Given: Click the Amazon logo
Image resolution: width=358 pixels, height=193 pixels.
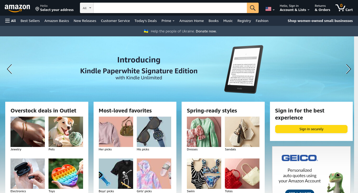Looking at the screenshot, I should [17, 8].
